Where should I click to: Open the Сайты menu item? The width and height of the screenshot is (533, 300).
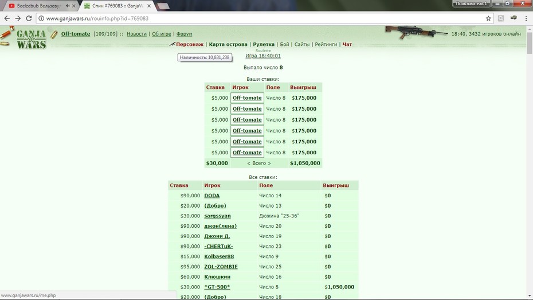302,44
